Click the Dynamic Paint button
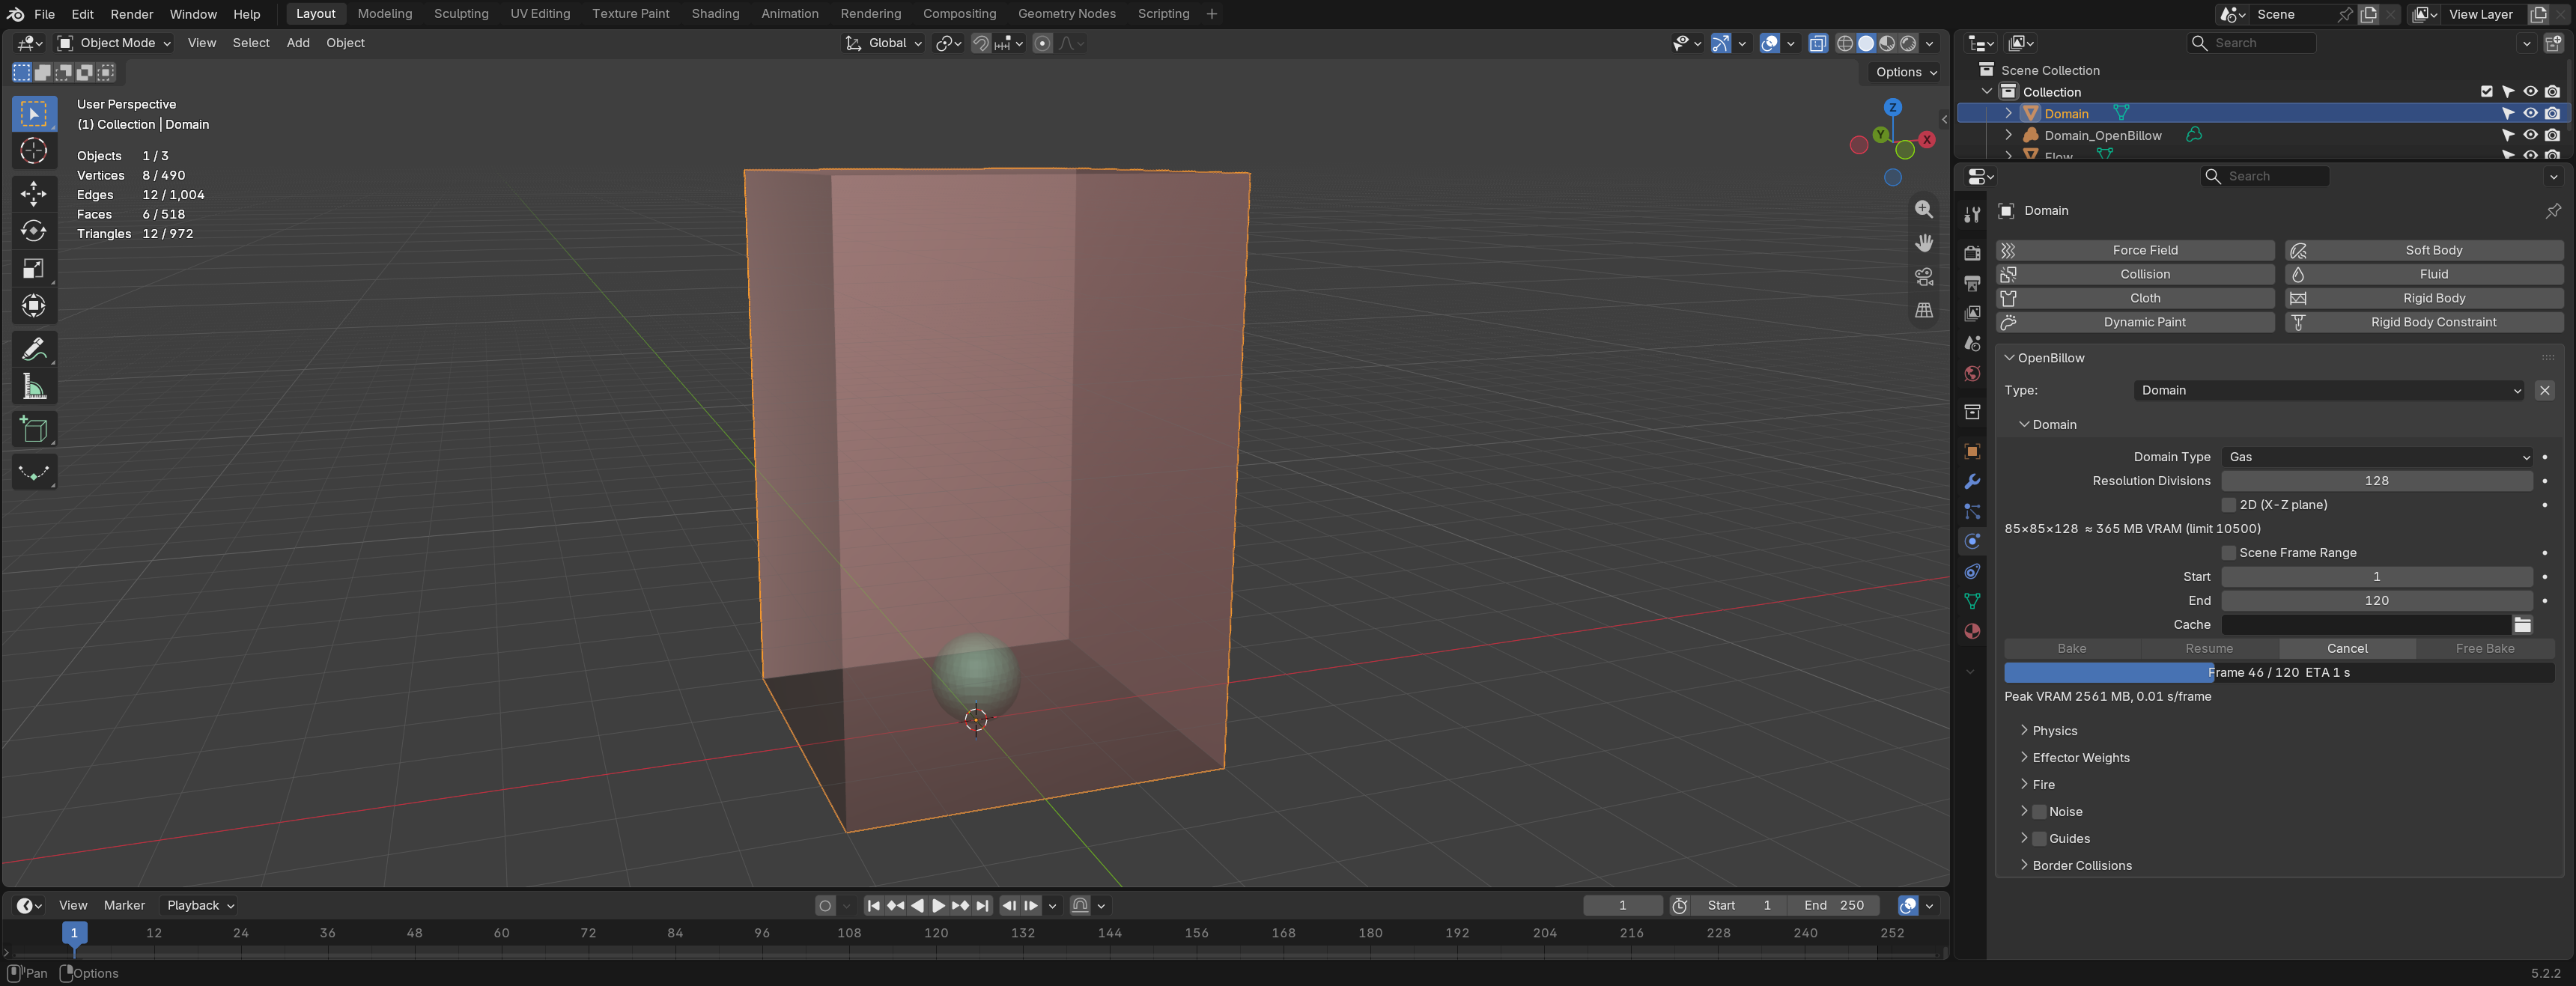Screen dimensions: 2576x986 [2136, 322]
